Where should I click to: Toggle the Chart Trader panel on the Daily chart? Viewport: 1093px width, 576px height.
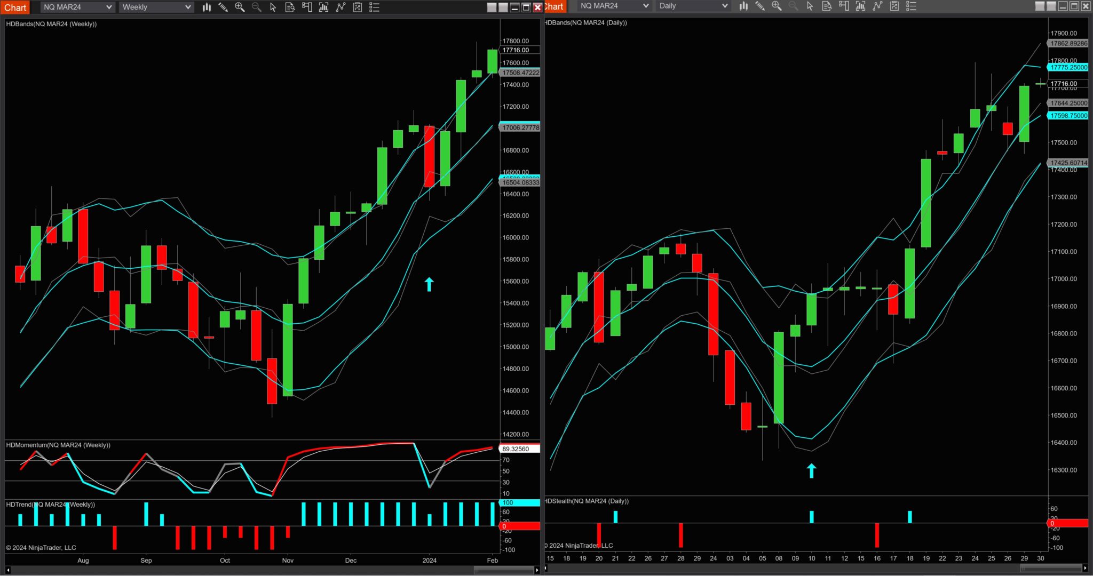[x=844, y=6]
